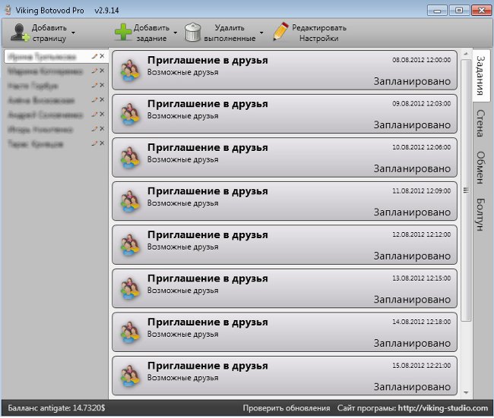This screenshot has width=494, height=418.
Task: Switch to the Обмен tab
Action: click(x=481, y=168)
